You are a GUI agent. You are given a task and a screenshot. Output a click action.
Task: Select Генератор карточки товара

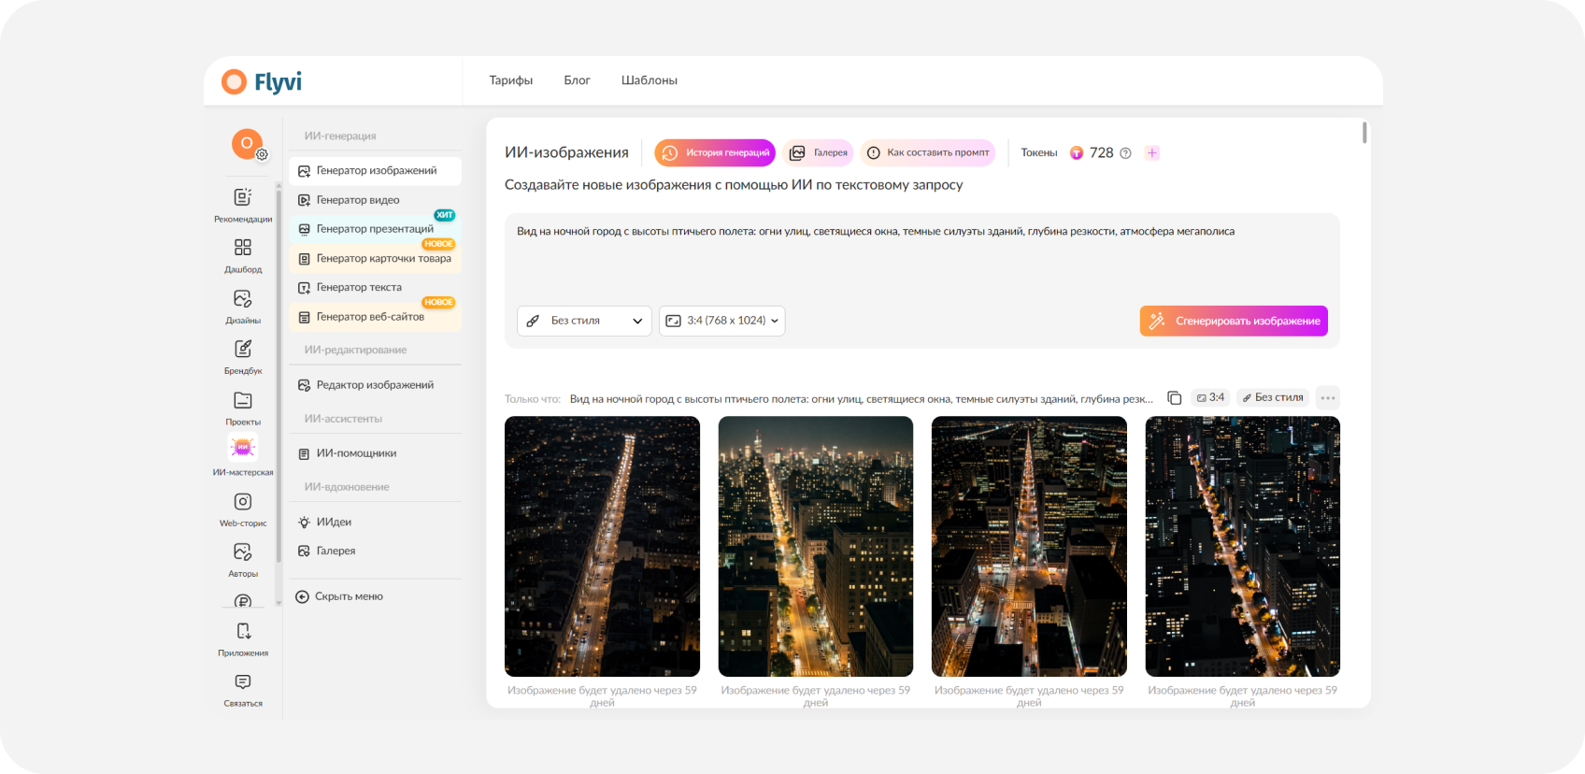click(376, 259)
